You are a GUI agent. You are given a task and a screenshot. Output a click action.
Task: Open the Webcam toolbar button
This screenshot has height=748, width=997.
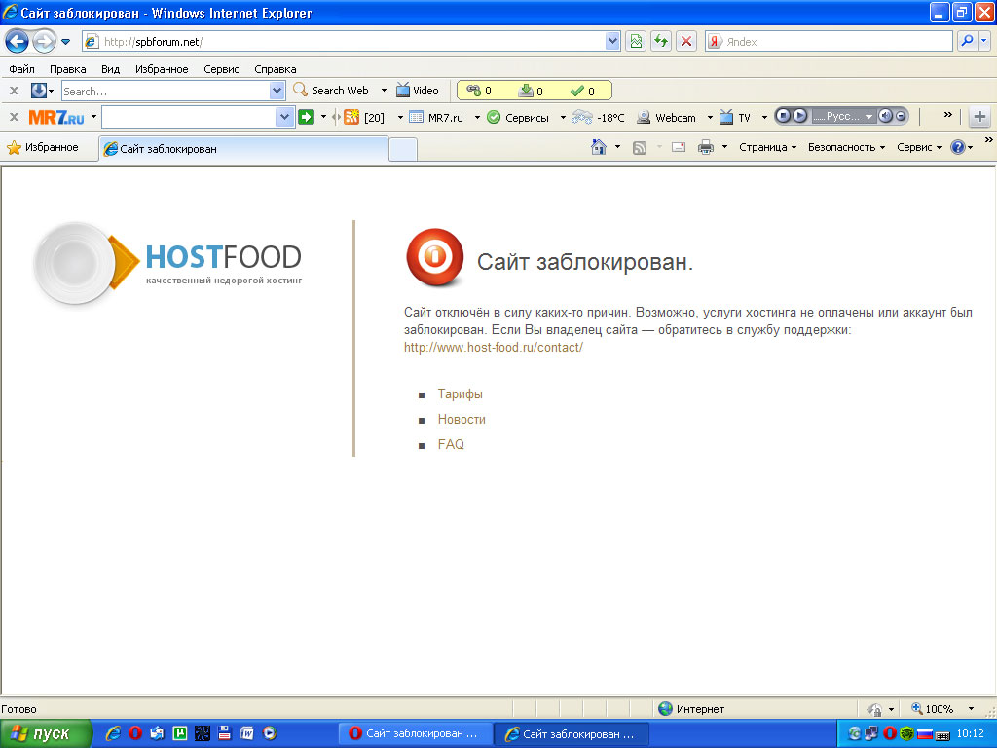tap(667, 117)
